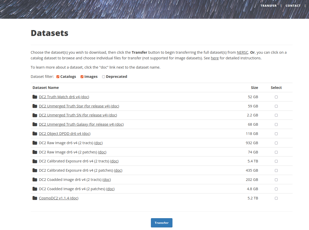The height and width of the screenshot is (230, 309).
Task: Click the blue Transfer button
Action: click(162, 223)
